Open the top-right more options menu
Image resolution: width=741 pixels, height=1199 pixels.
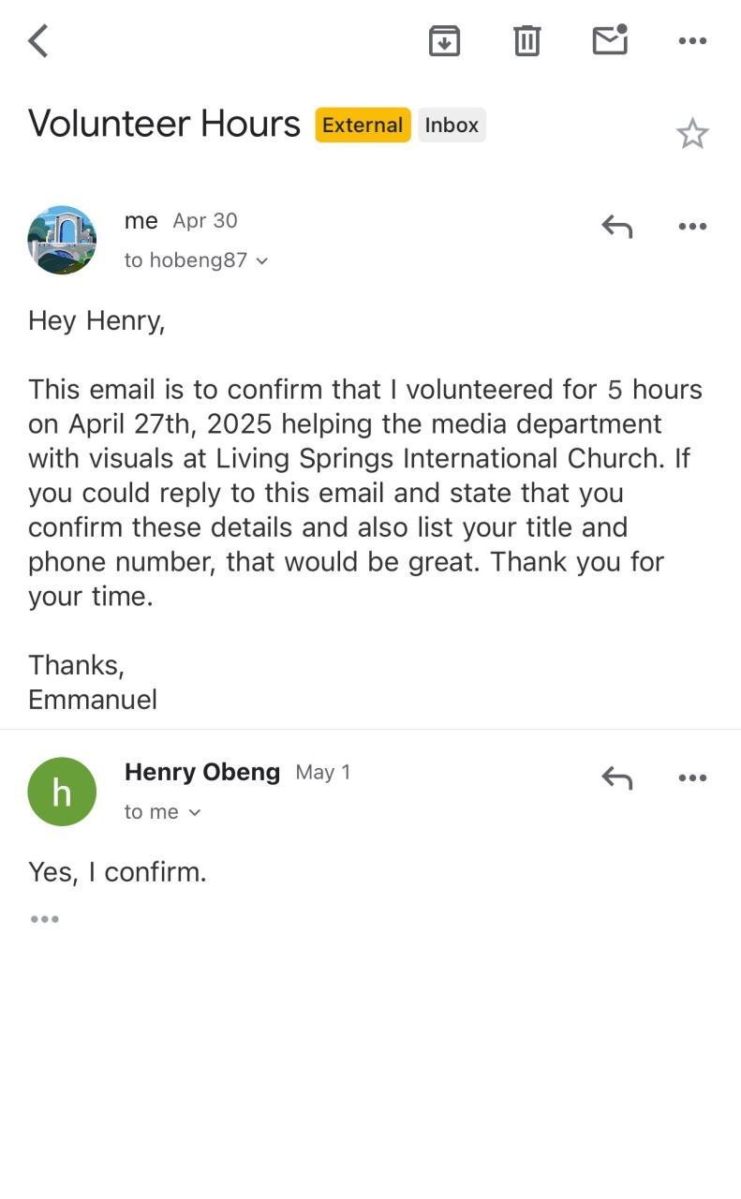pyautogui.click(x=692, y=40)
